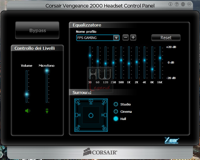Click the 120 Hz equalizer slider
200x160 pixels.
pyautogui.click(x=106, y=63)
